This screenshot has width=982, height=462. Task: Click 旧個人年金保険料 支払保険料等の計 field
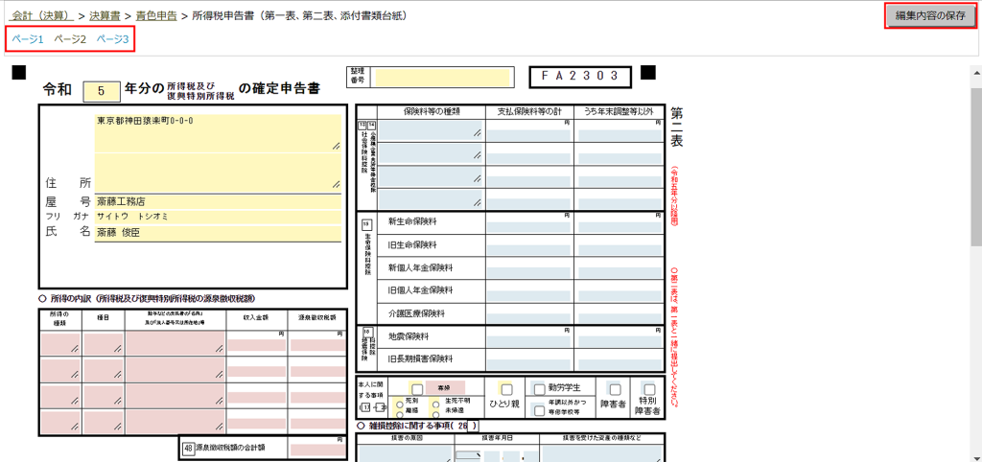(x=528, y=295)
